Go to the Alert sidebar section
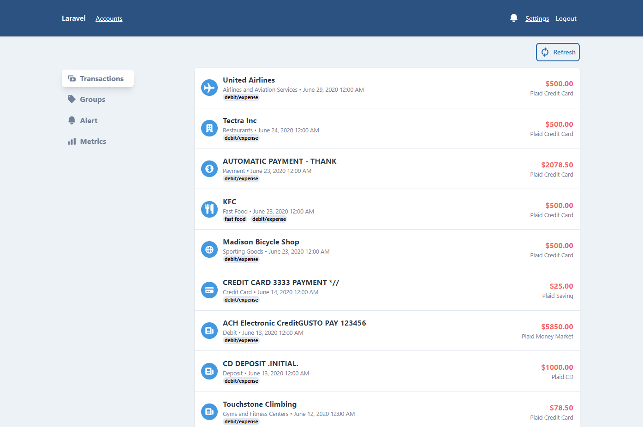The image size is (643, 427). coord(89,121)
